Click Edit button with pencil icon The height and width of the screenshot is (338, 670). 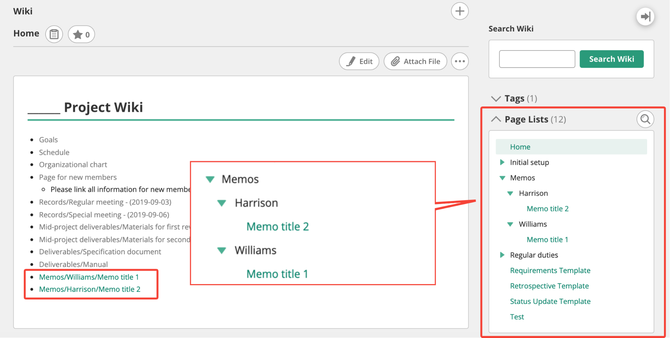359,61
